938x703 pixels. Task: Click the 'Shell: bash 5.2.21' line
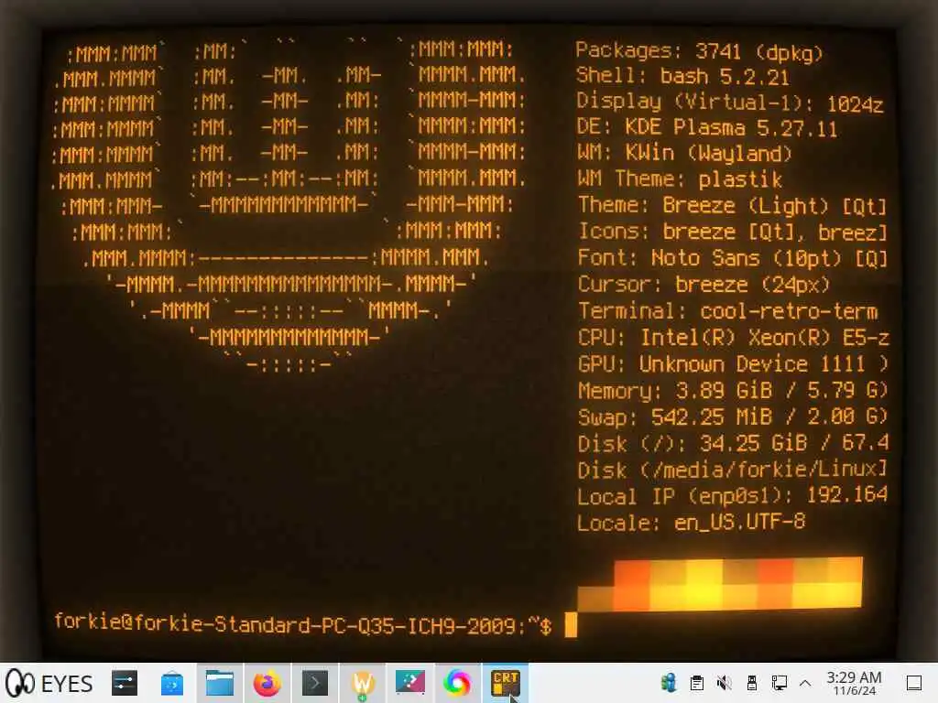point(682,77)
